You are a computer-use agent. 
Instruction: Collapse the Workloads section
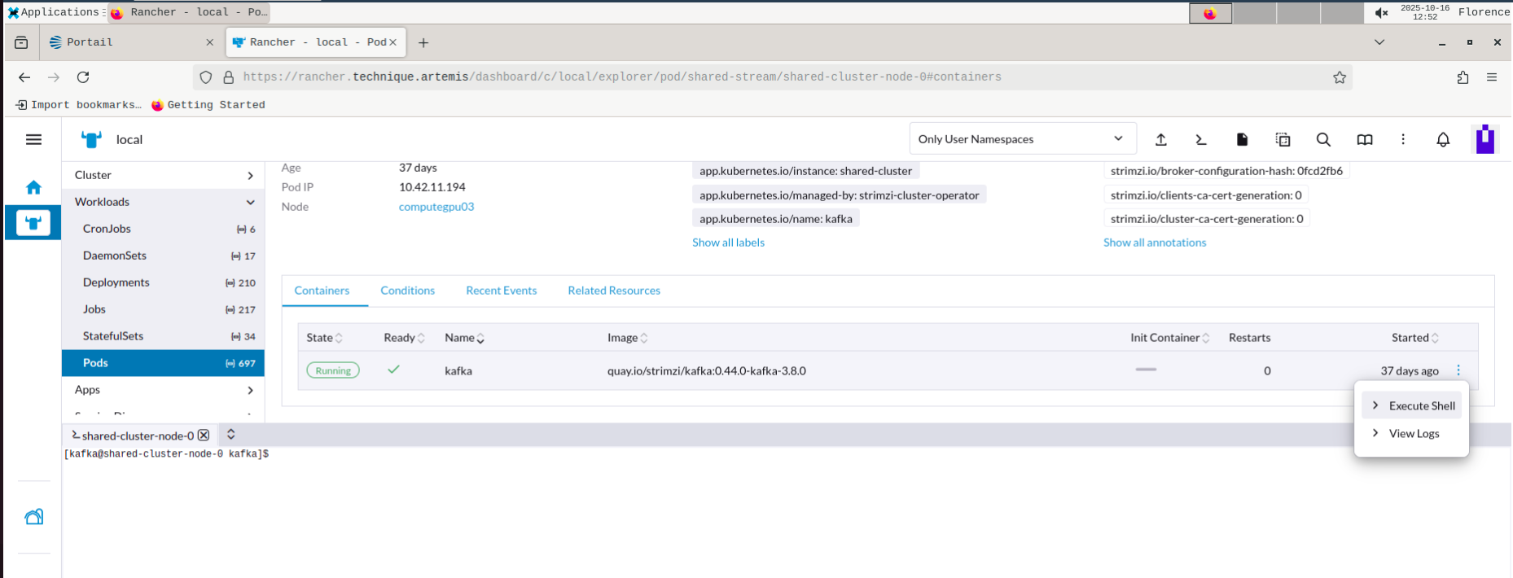pyautogui.click(x=250, y=202)
